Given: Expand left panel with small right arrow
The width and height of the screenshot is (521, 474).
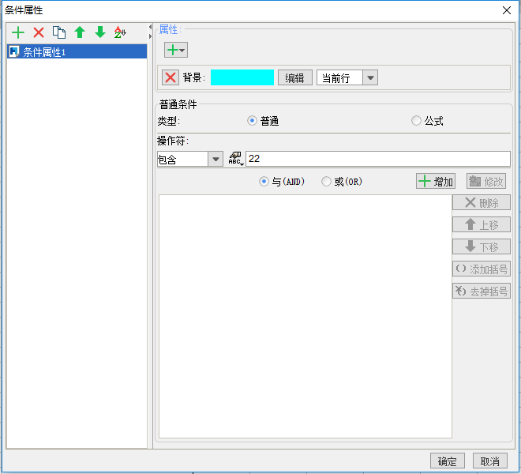Looking at the screenshot, I should [x=150, y=36].
